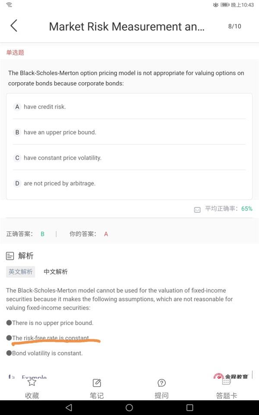This screenshot has width=259, height=415.
Task: Select option C have constant price volatility
Action: [x=129, y=158]
